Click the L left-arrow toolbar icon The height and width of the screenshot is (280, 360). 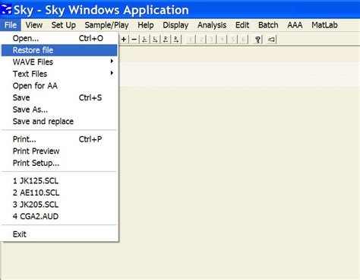tap(144, 40)
